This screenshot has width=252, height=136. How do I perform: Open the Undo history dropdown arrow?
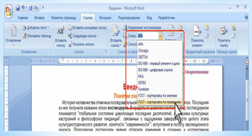click(x=26, y=8)
